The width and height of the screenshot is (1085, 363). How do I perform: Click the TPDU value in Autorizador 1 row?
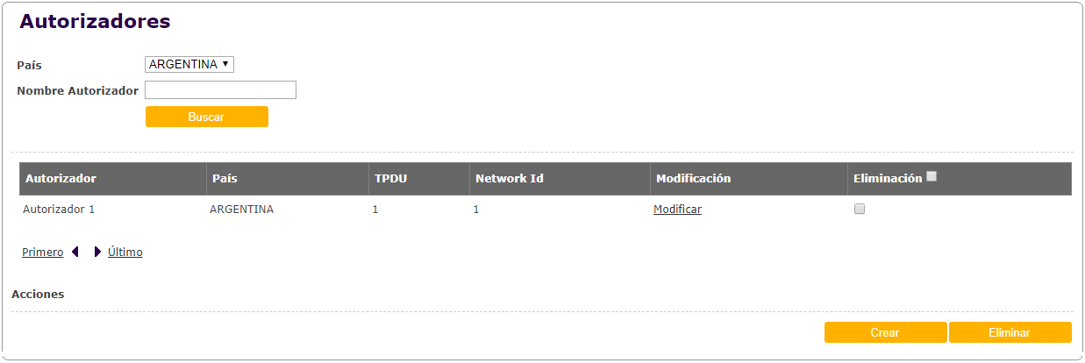(x=375, y=210)
